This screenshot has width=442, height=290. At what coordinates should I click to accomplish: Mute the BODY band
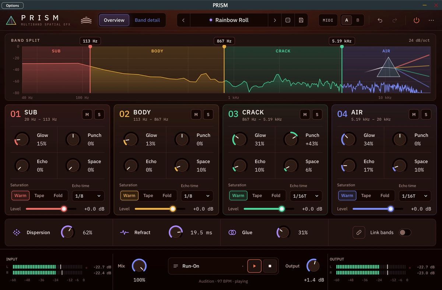(x=196, y=114)
